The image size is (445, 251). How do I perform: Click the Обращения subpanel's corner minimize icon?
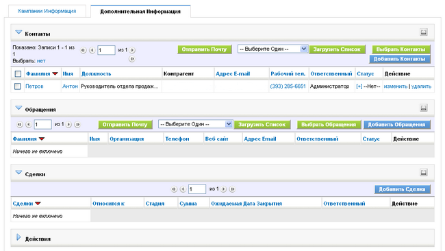423,108
